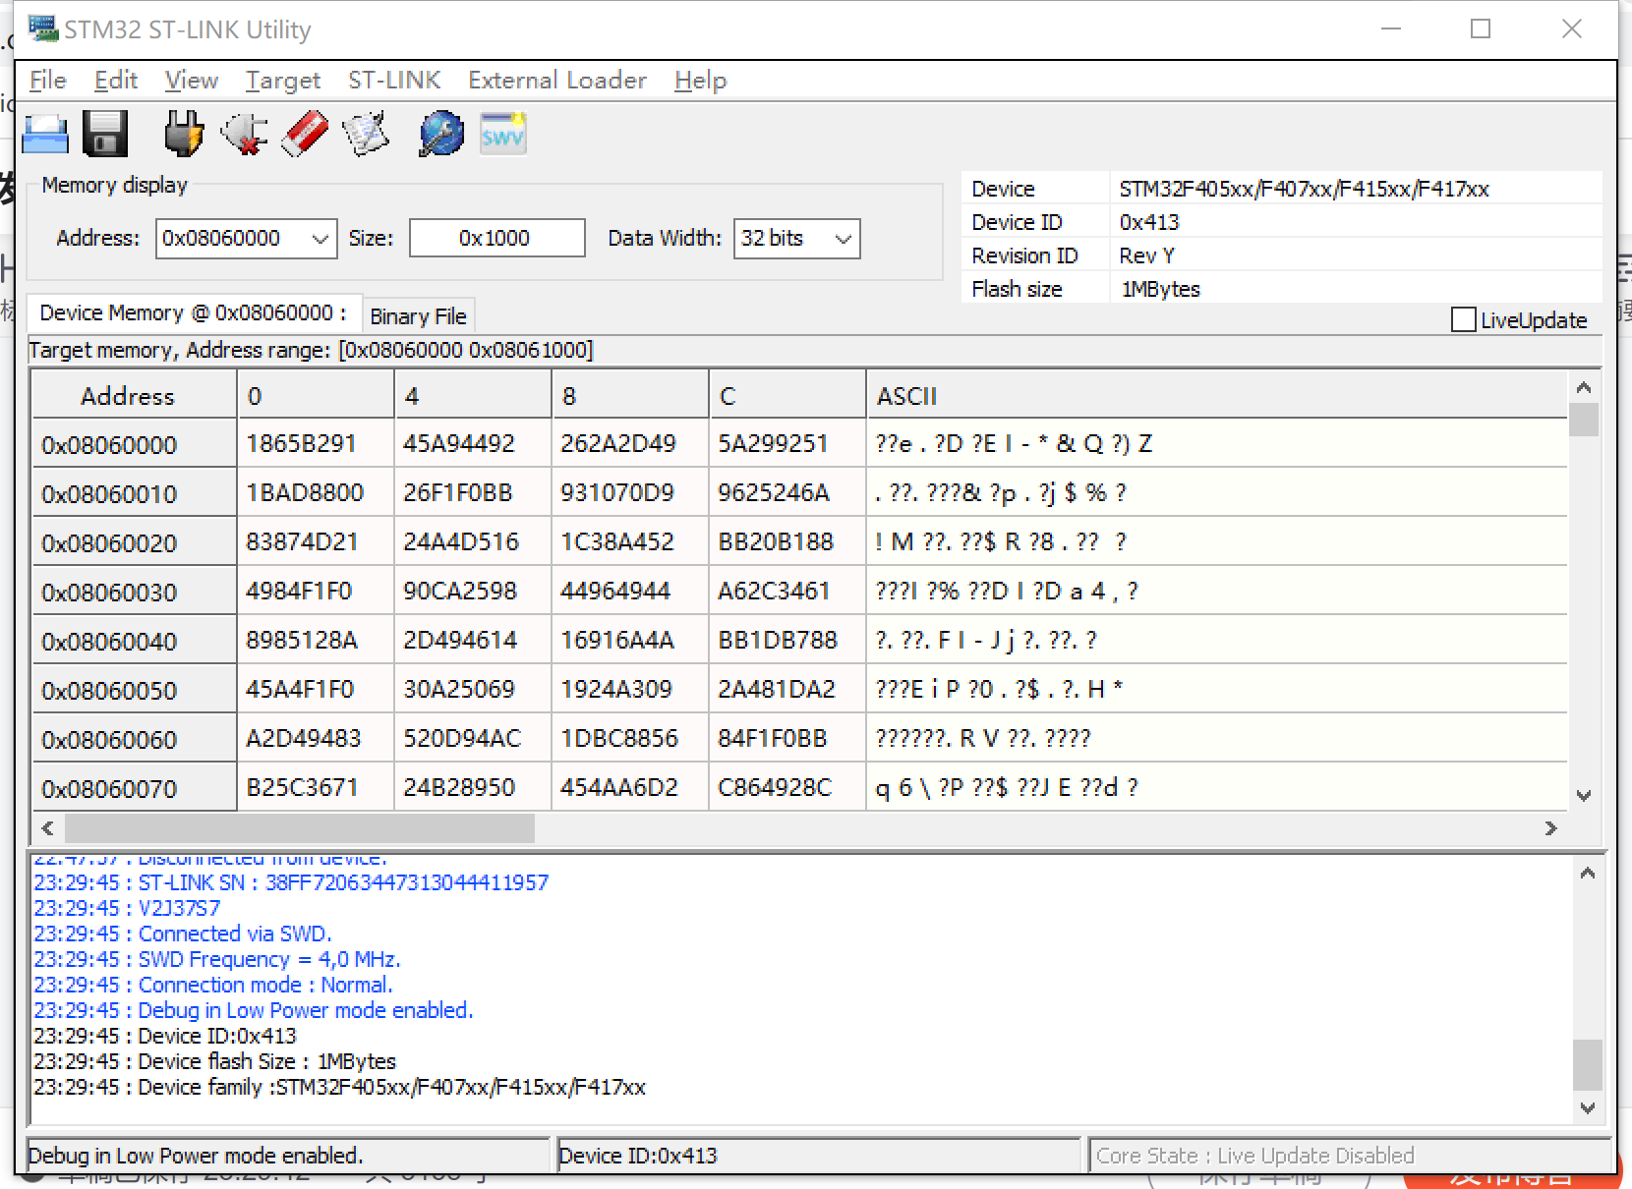Edit the Size field value

495,238
